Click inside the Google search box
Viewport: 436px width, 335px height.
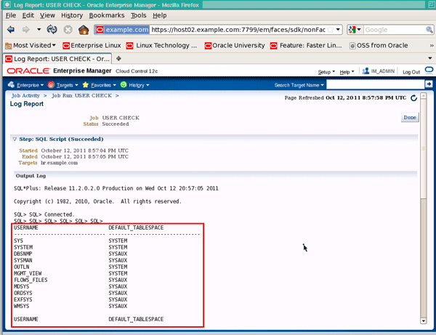click(x=394, y=30)
